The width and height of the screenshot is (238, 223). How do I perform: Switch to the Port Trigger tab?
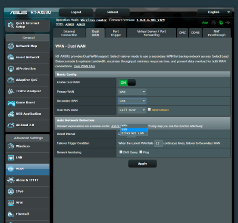pyautogui.click(x=116, y=33)
